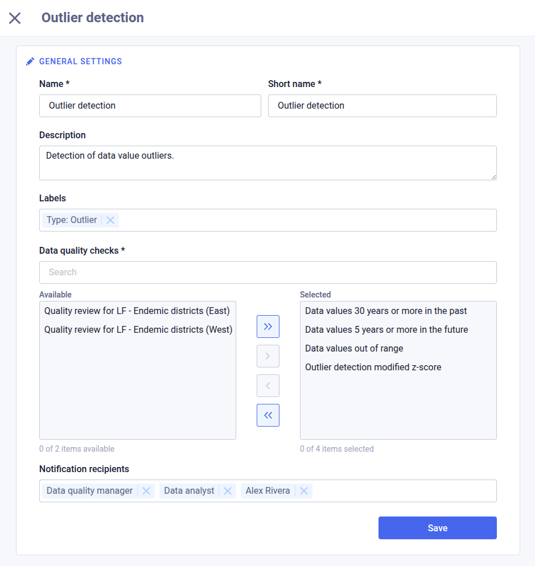Click the pencil icon beside General Settings

click(x=30, y=61)
